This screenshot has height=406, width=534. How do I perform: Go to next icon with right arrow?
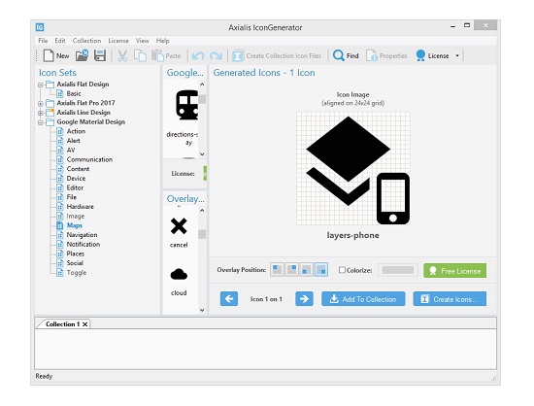304,299
